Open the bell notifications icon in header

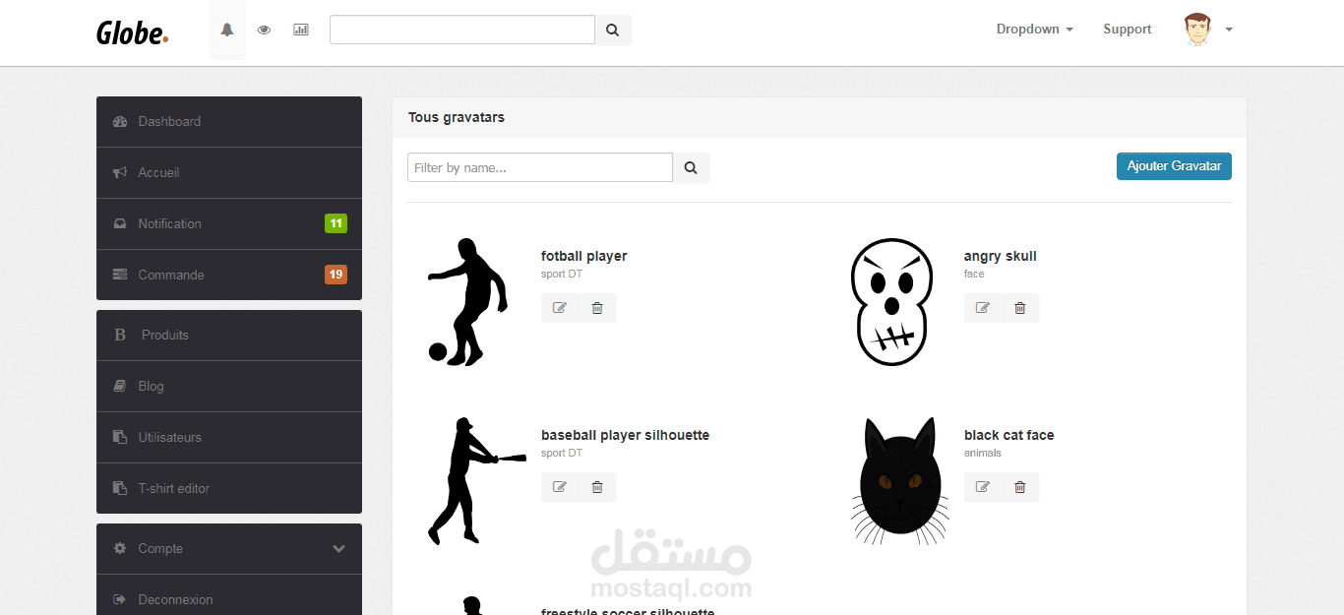pos(227,30)
